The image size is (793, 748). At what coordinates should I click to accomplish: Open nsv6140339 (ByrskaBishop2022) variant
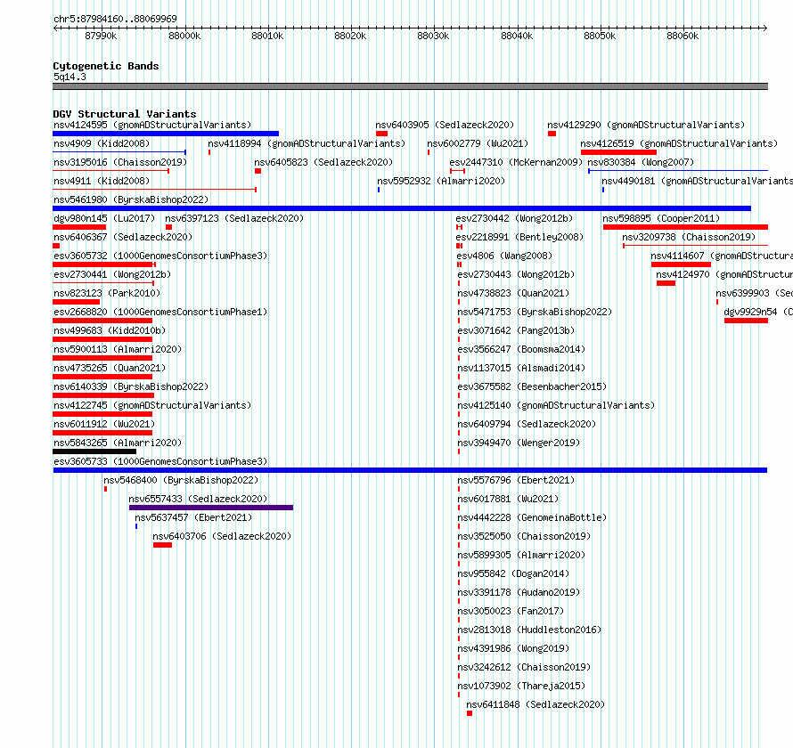click(131, 386)
